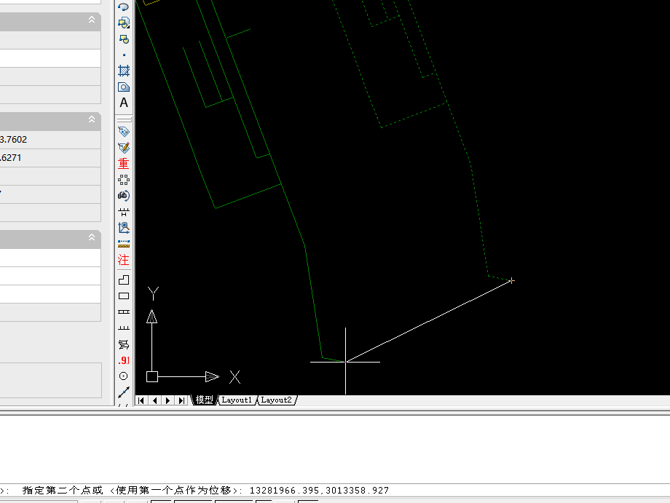Click the curved slope symbol icon
Screen dimensions: 670x503
tap(124, 344)
